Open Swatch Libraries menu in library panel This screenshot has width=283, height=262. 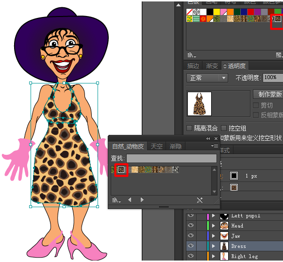click(117, 200)
